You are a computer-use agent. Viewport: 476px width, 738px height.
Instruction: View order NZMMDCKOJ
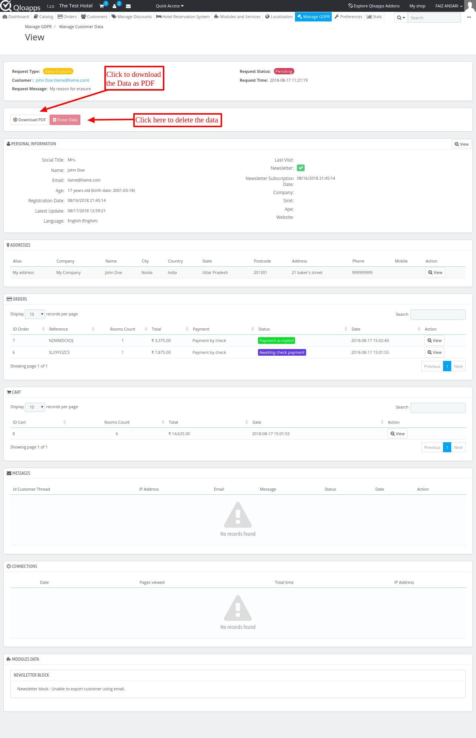(x=435, y=341)
